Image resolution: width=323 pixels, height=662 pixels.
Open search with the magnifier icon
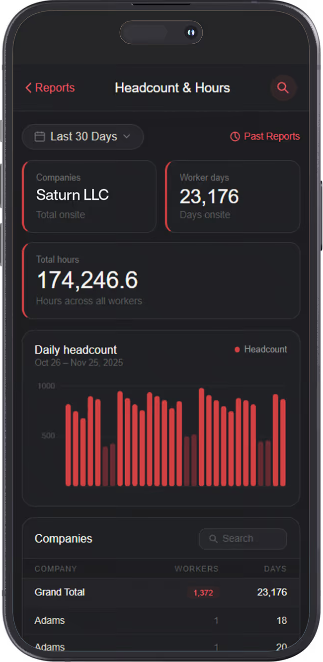(283, 88)
